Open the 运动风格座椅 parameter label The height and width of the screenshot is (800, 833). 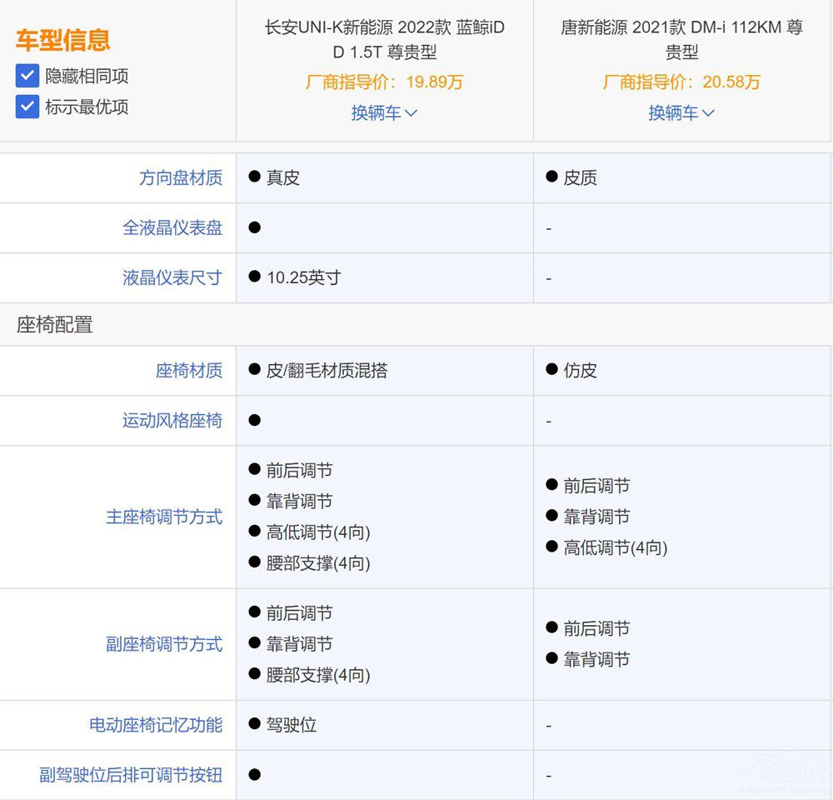click(x=172, y=421)
